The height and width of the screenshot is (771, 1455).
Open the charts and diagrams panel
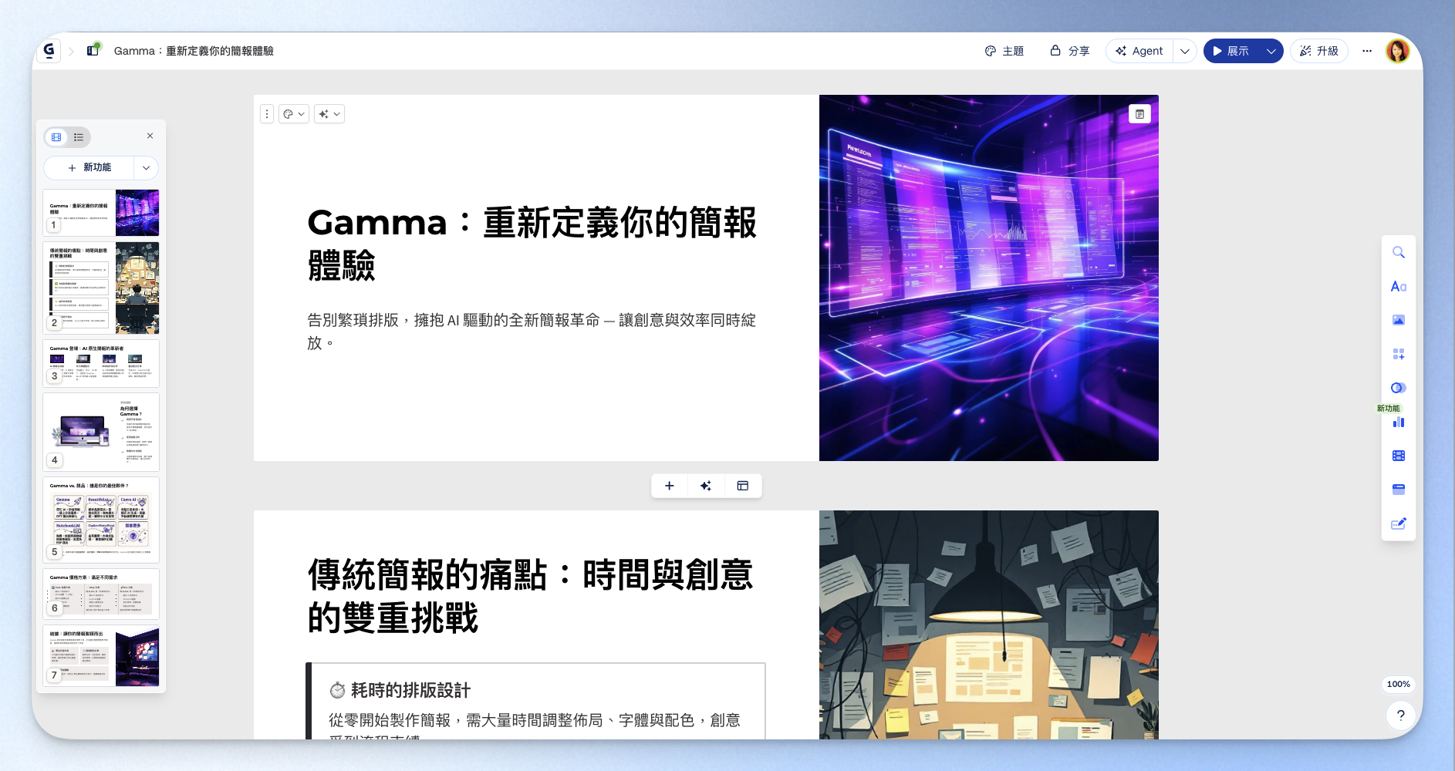click(x=1398, y=422)
